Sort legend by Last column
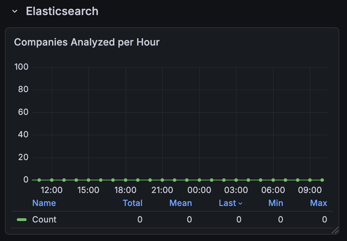The image size is (347, 241). pyautogui.click(x=231, y=203)
